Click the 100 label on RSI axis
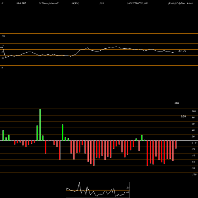The height and width of the screenshot is (198, 198). click(x=3, y=36)
